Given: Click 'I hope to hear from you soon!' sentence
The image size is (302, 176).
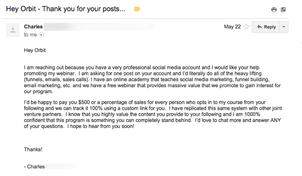Looking at the screenshot, I should pos(100,126).
